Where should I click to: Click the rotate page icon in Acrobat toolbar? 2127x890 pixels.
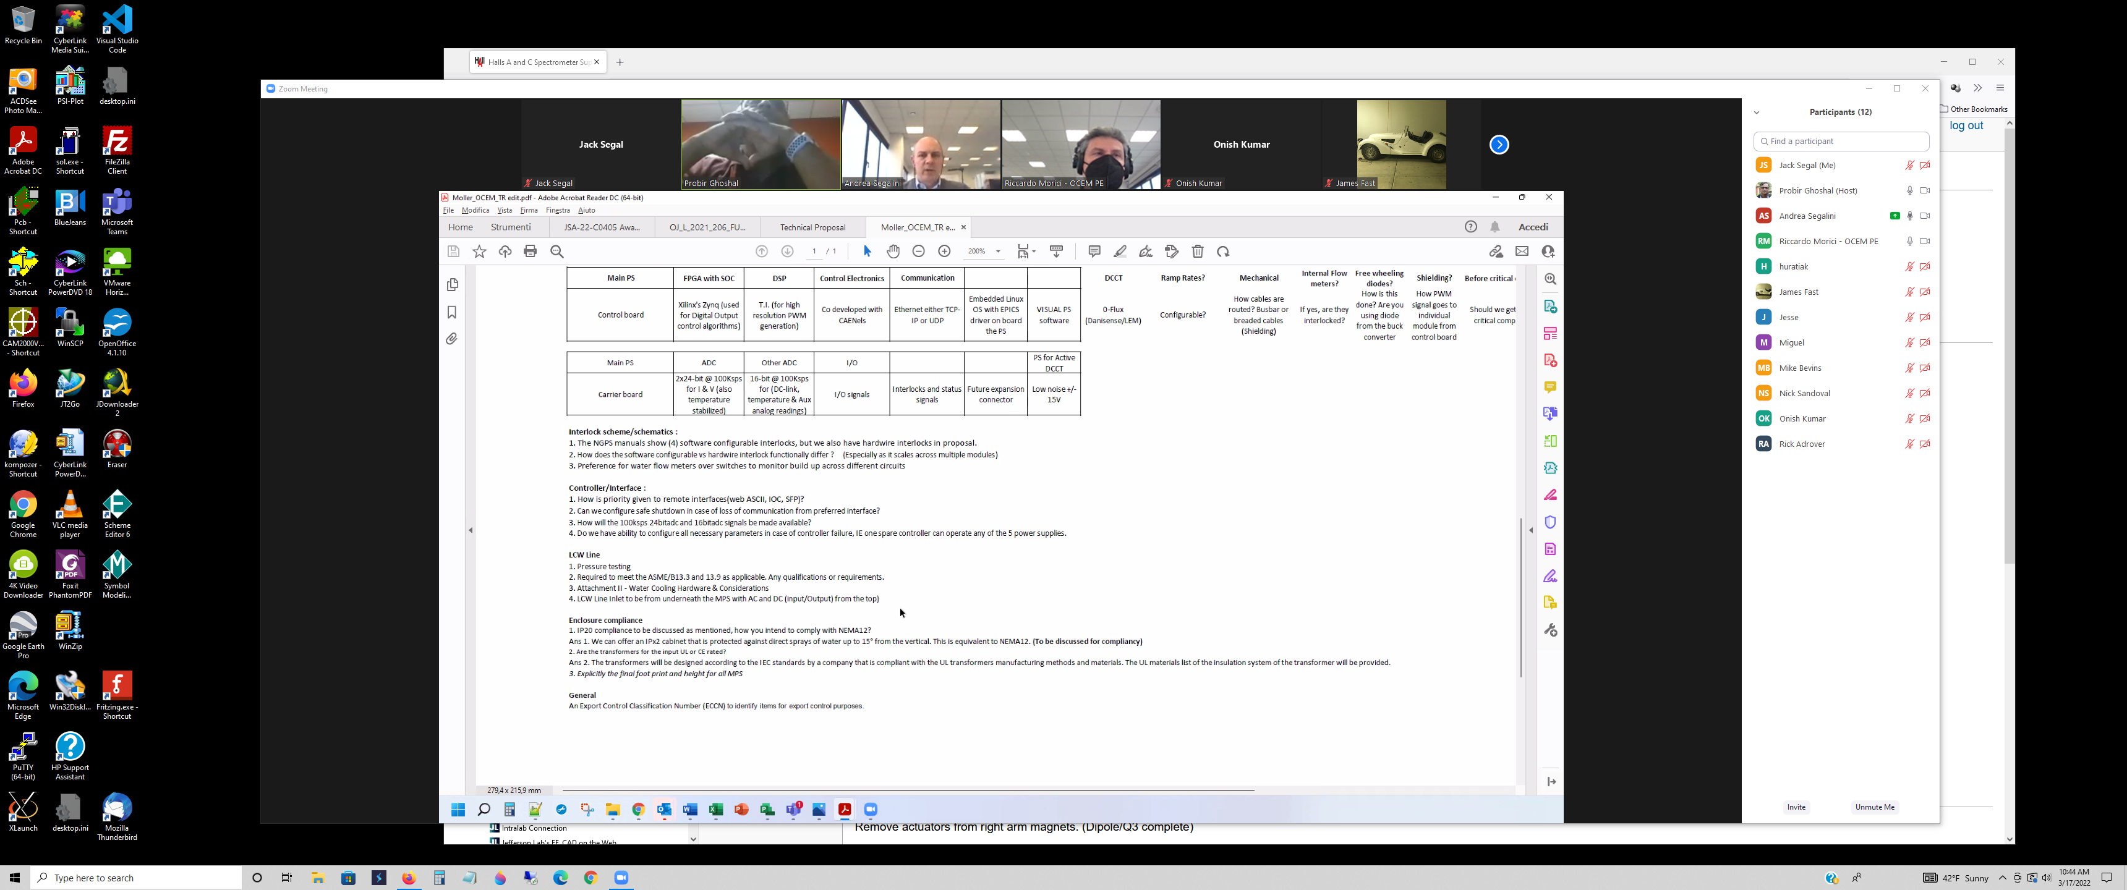coord(1223,251)
